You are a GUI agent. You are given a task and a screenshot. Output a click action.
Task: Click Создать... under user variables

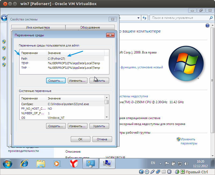click(x=56, y=81)
